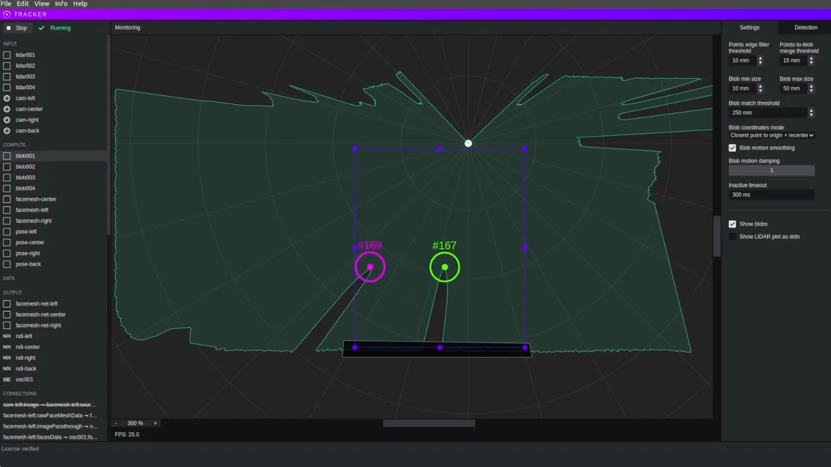This screenshot has width=831, height=467.
Task: Click the node icon next to blob004
Action: [x=7, y=188]
